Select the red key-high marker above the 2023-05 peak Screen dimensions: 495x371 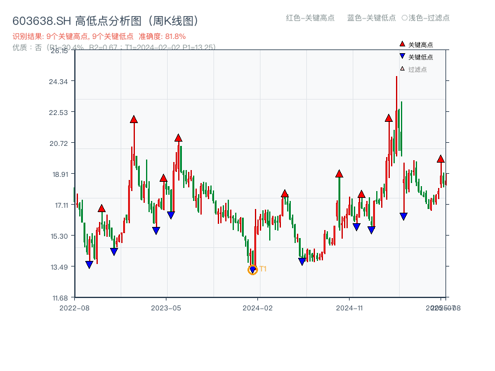coord(179,138)
